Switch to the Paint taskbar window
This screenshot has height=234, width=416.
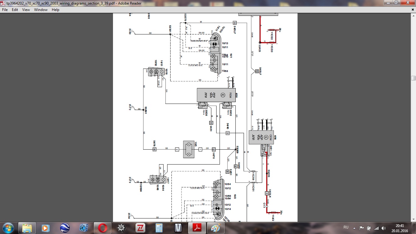(216, 228)
